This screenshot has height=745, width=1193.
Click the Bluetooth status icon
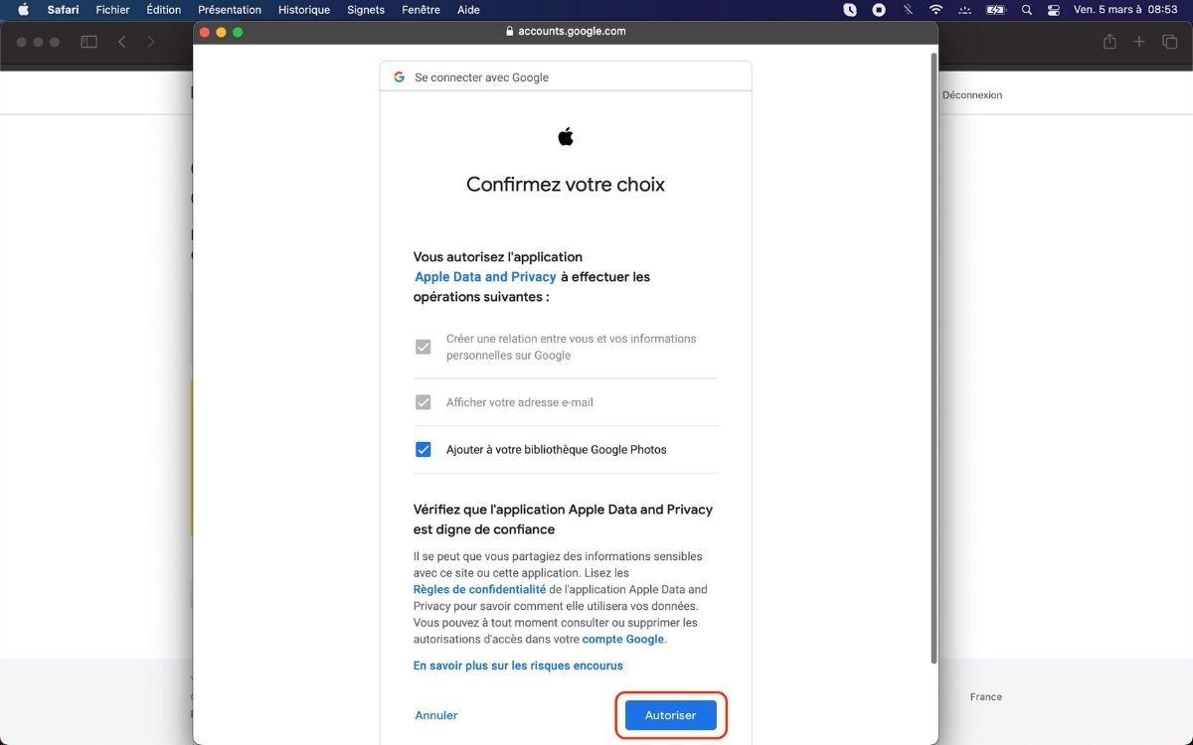click(x=908, y=10)
